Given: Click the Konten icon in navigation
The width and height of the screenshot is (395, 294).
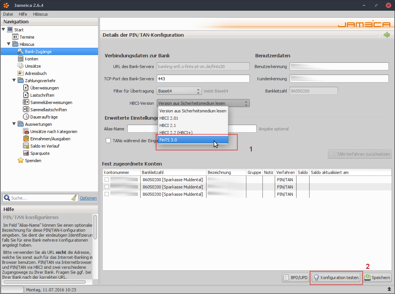Looking at the screenshot, I should point(20,59).
